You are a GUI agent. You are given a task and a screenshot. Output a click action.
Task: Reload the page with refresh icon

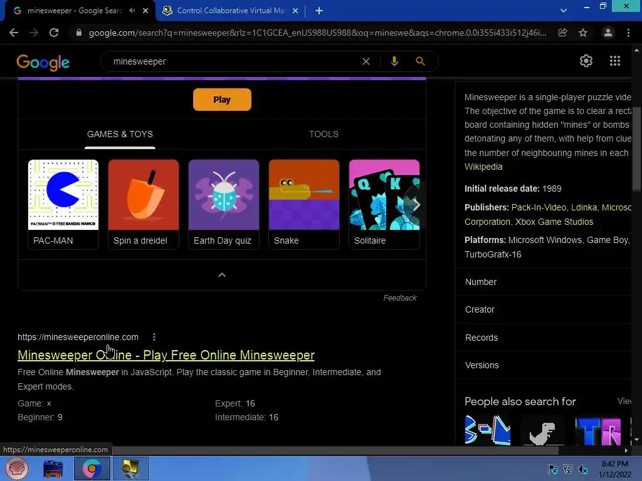click(x=54, y=33)
